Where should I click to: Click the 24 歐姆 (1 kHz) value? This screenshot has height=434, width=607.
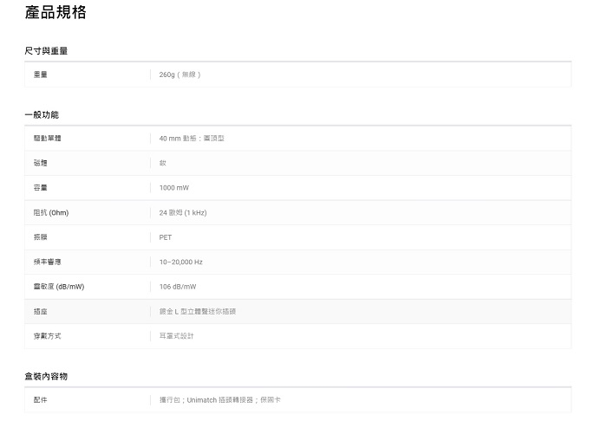(183, 212)
